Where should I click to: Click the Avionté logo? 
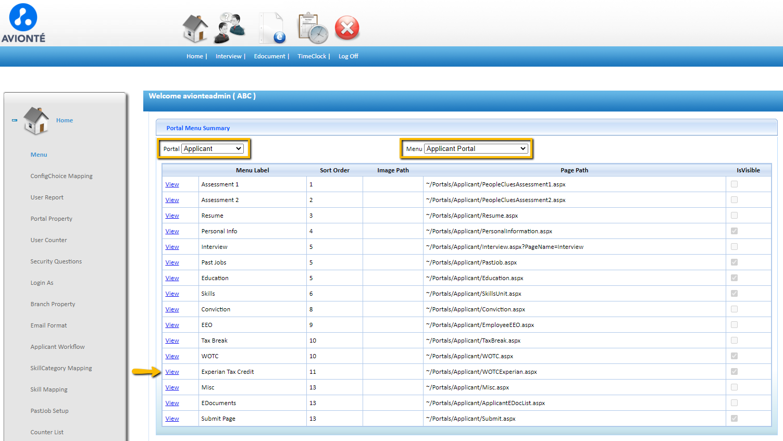23,23
